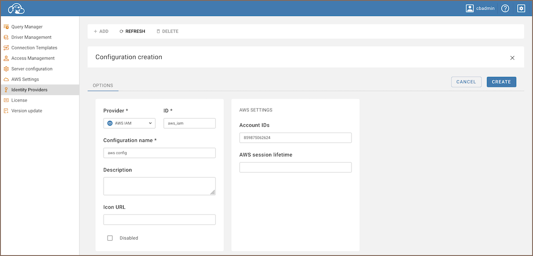The width and height of the screenshot is (533, 256).
Task: Switch to the Options tab
Action: [x=103, y=85]
